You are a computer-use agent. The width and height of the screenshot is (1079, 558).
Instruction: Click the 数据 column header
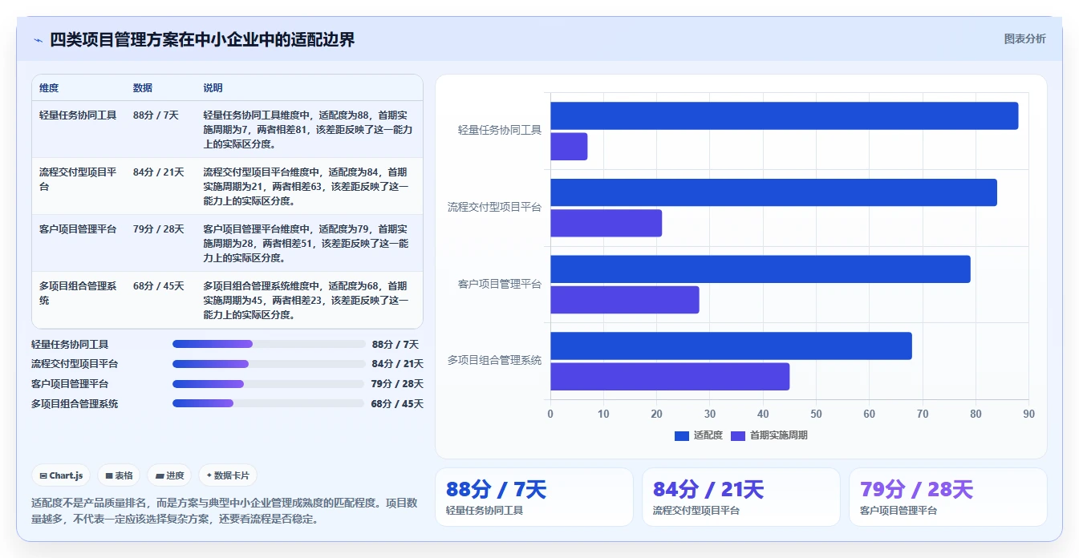[143, 88]
